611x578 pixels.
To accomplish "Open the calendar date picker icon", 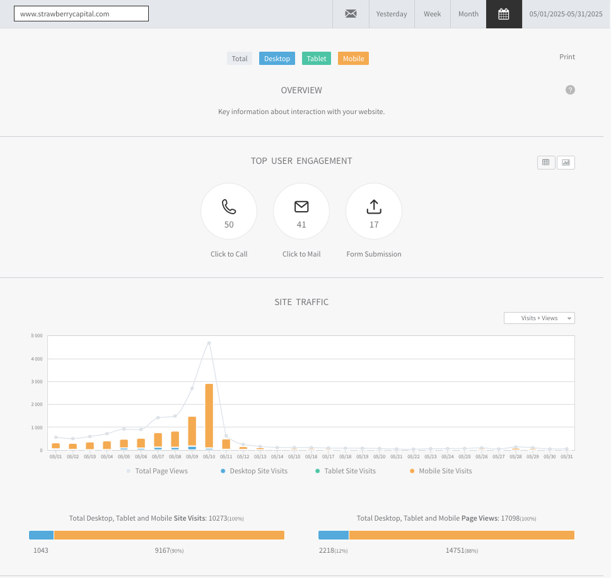I will pos(503,14).
